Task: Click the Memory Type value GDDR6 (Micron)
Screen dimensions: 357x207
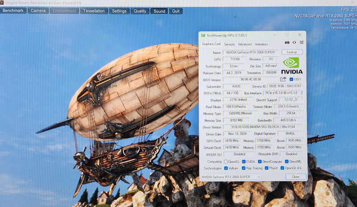Action: [240, 113]
